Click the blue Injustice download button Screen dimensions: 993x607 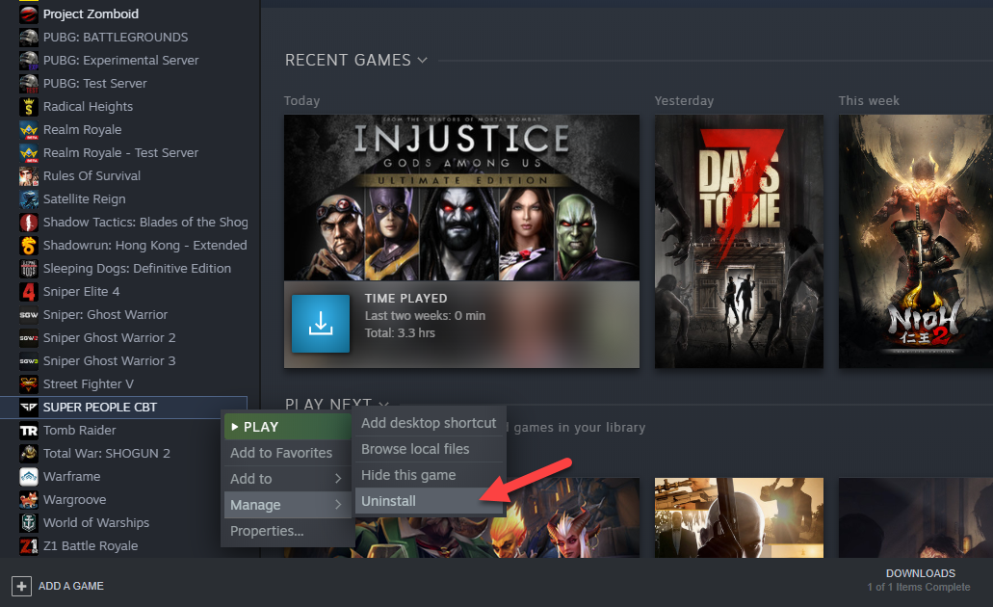click(x=321, y=324)
